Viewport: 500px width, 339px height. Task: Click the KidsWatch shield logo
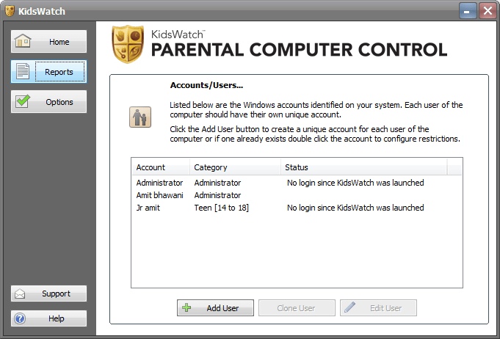coord(128,44)
